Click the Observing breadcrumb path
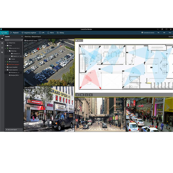The height and width of the screenshot is (173, 173). pos(27,37)
